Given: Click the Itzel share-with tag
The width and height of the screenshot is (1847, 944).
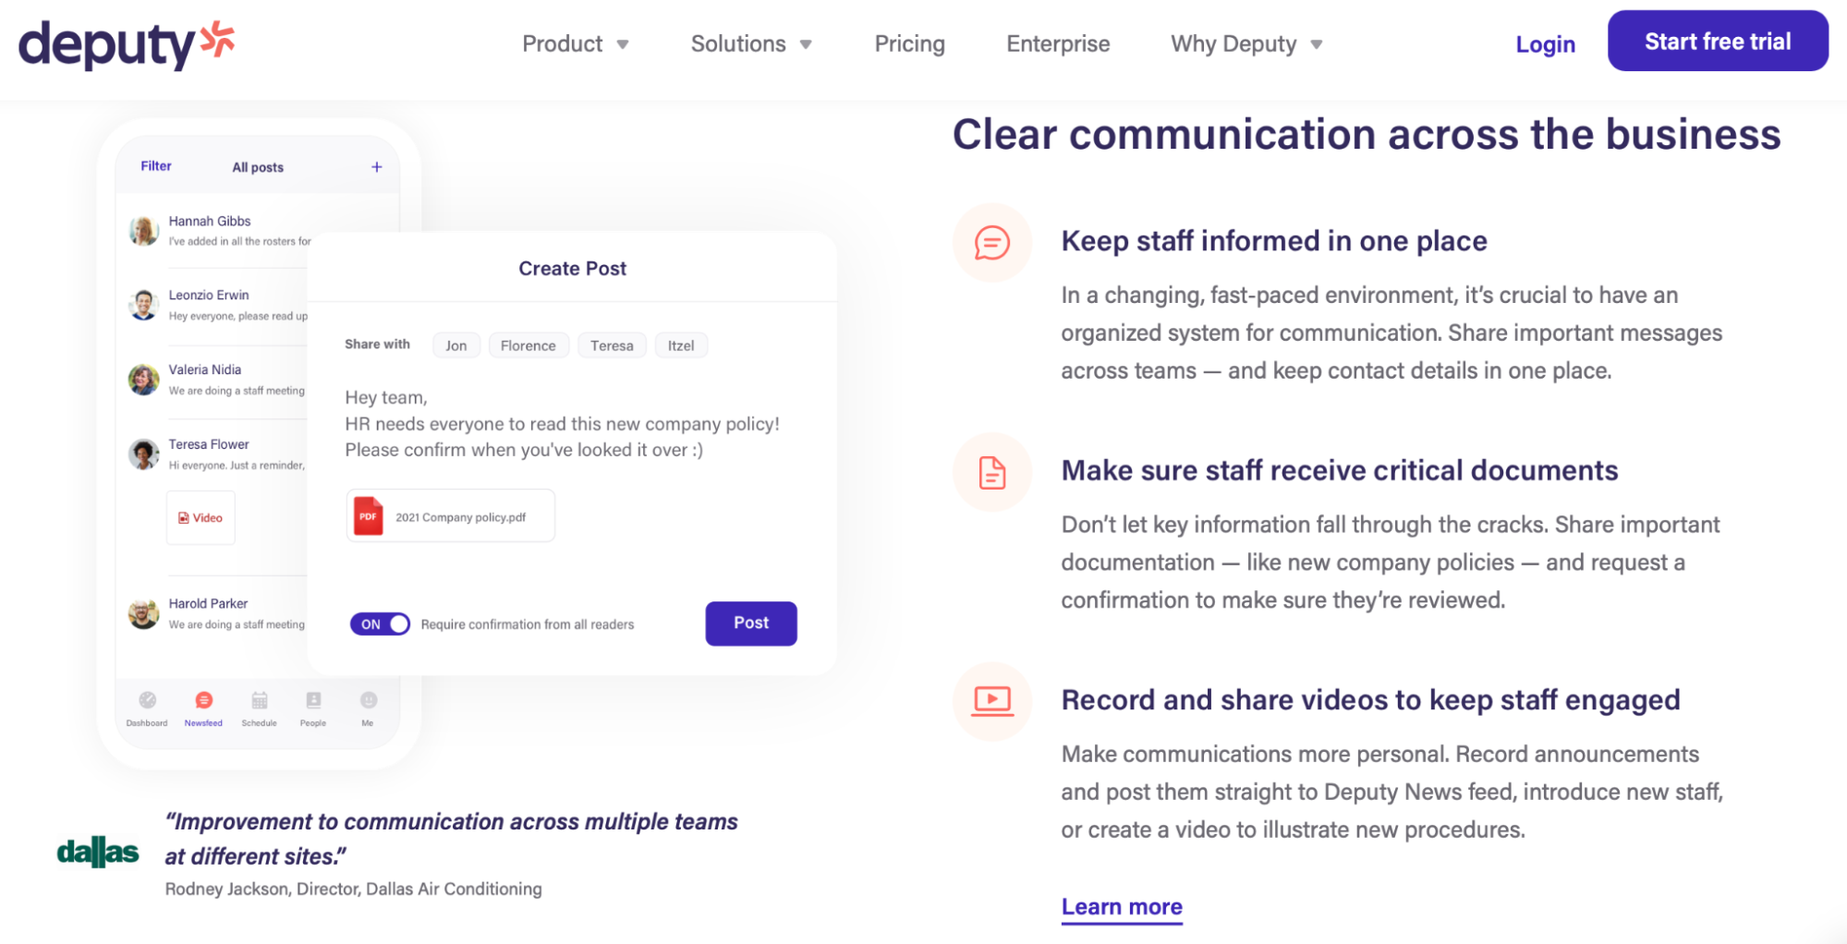Looking at the screenshot, I should click(681, 345).
